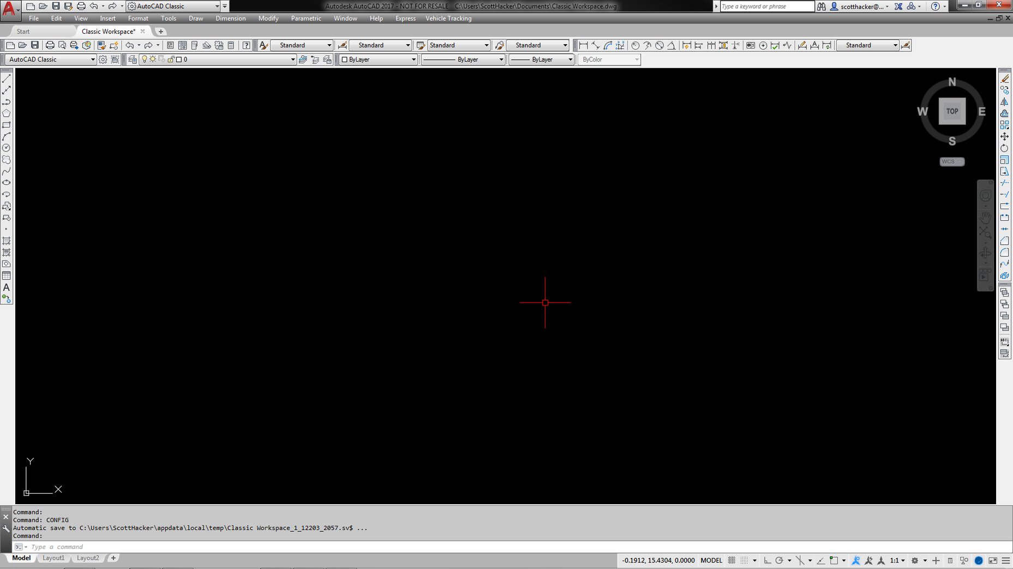This screenshot has width=1013, height=569.
Task: Click TOP on the ViewCube
Action: [x=951, y=111]
